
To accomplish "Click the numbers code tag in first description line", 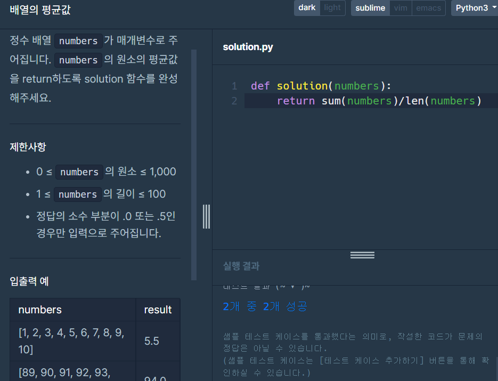I will [x=78, y=40].
